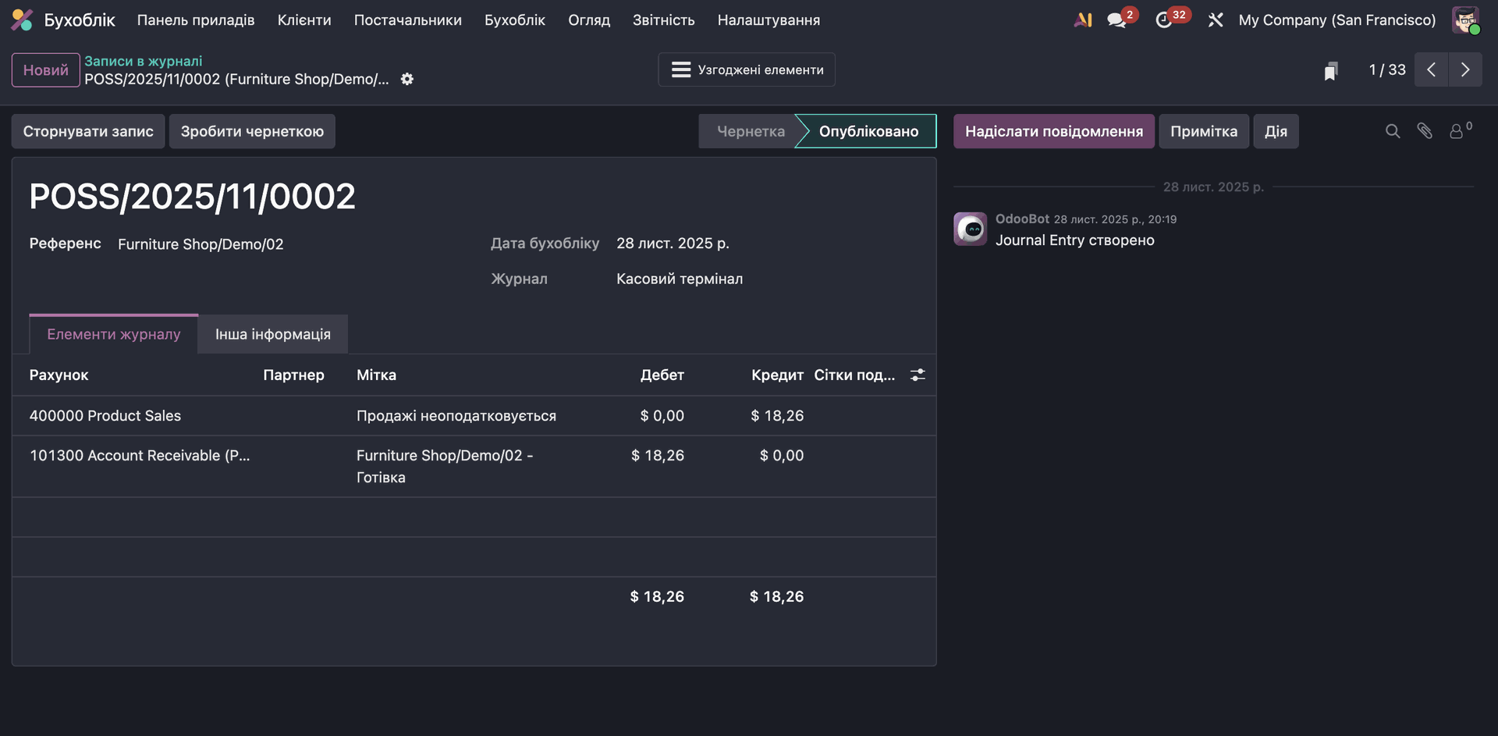Click Сторнувати запис button
Screen dimensions: 1498x736
[88, 132]
